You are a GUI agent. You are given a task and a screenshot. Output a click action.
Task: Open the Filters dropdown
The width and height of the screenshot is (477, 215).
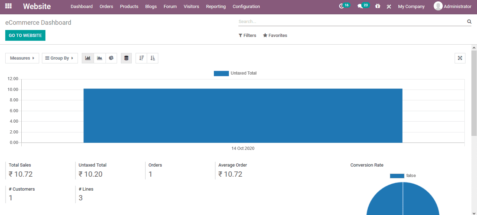click(x=247, y=35)
